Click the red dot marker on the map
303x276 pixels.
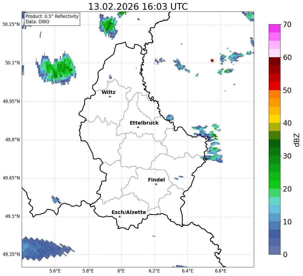[x=212, y=61]
